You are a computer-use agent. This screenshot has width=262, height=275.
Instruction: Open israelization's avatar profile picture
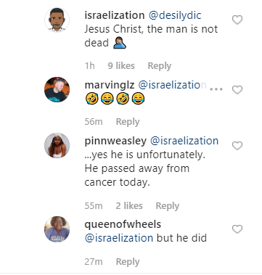click(x=57, y=20)
